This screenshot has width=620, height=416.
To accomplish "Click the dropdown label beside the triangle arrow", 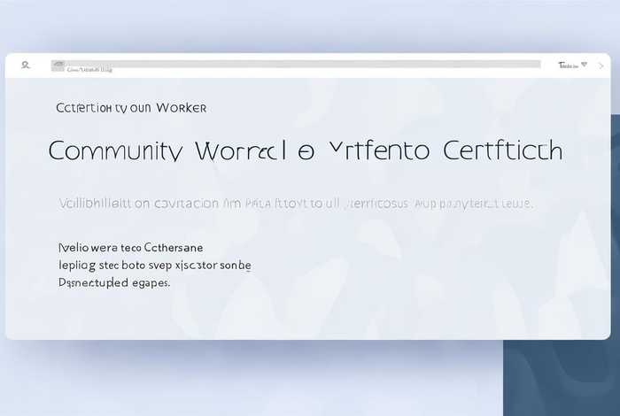I will pos(568,65).
